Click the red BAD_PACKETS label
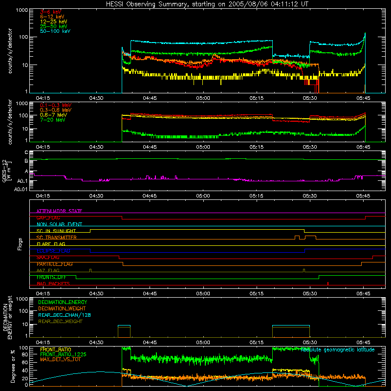Screen dimensions: 391x391 coord(53,283)
